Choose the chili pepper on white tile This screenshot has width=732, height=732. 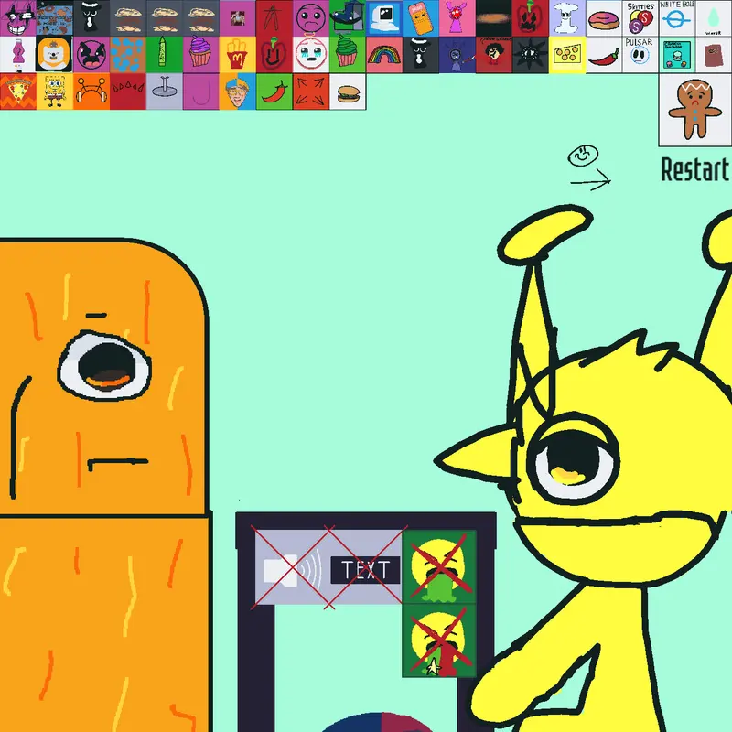point(604,55)
